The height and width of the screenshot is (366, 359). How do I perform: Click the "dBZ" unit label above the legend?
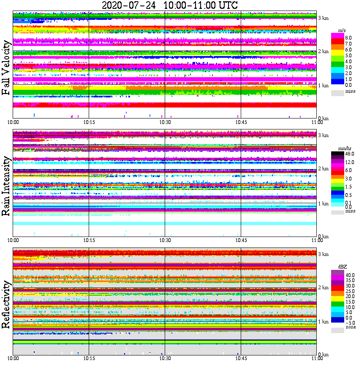coord(343,267)
